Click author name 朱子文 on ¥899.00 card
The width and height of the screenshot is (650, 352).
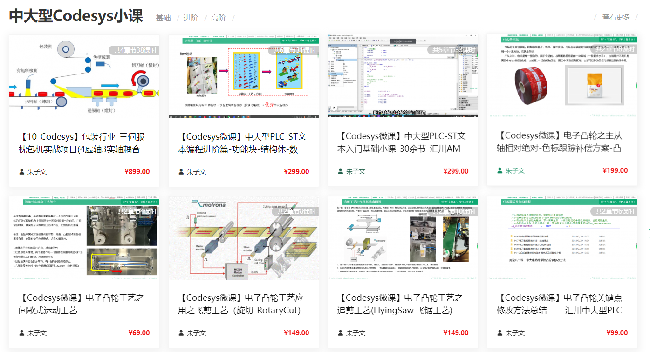tap(37, 172)
